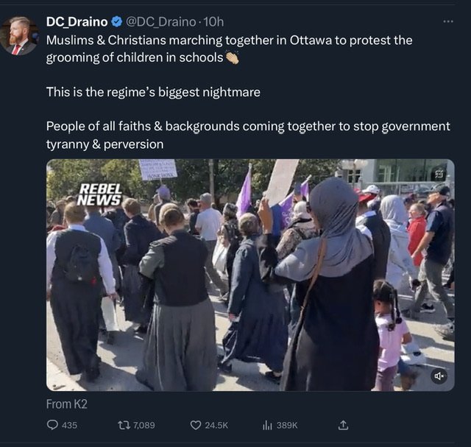Click the 389K views count
The height and width of the screenshot is (447, 471).
point(287,426)
